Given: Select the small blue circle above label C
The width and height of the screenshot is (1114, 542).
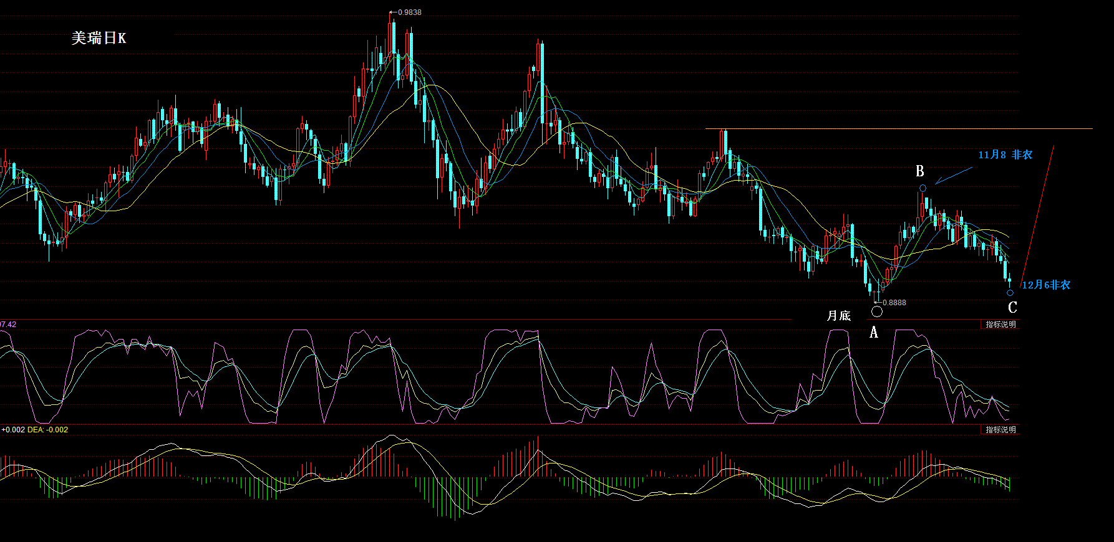Looking at the screenshot, I should [x=1010, y=293].
